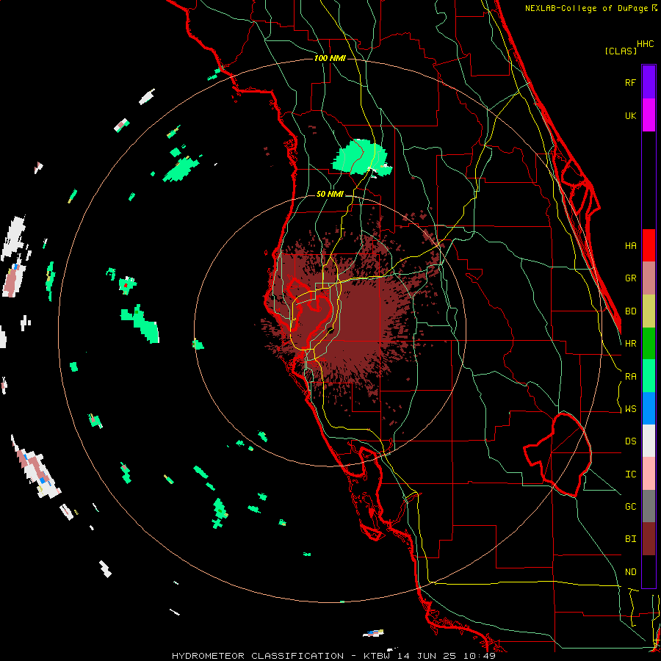Click the WS legend label
The width and height of the screenshot is (661, 661).
(630, 409)
